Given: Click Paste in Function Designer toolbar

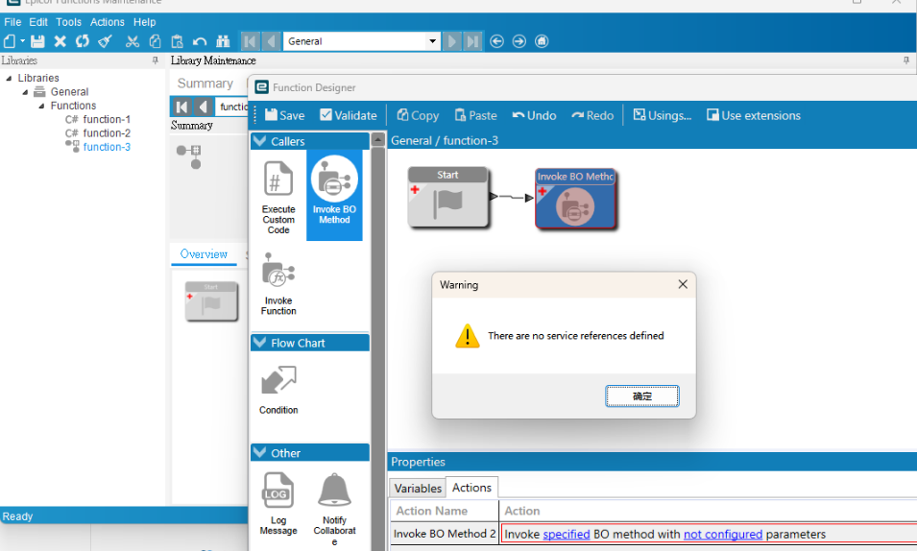Looking at the screenshot, I should click(x=475, y=115).
